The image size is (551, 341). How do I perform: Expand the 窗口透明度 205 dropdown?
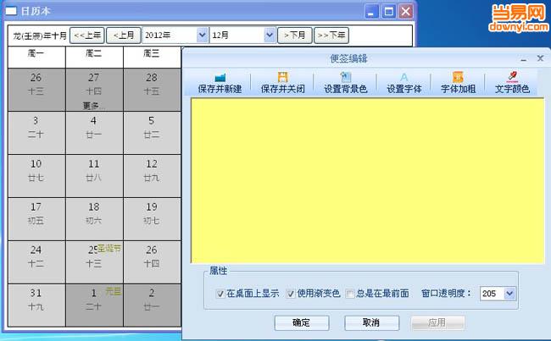509,294
